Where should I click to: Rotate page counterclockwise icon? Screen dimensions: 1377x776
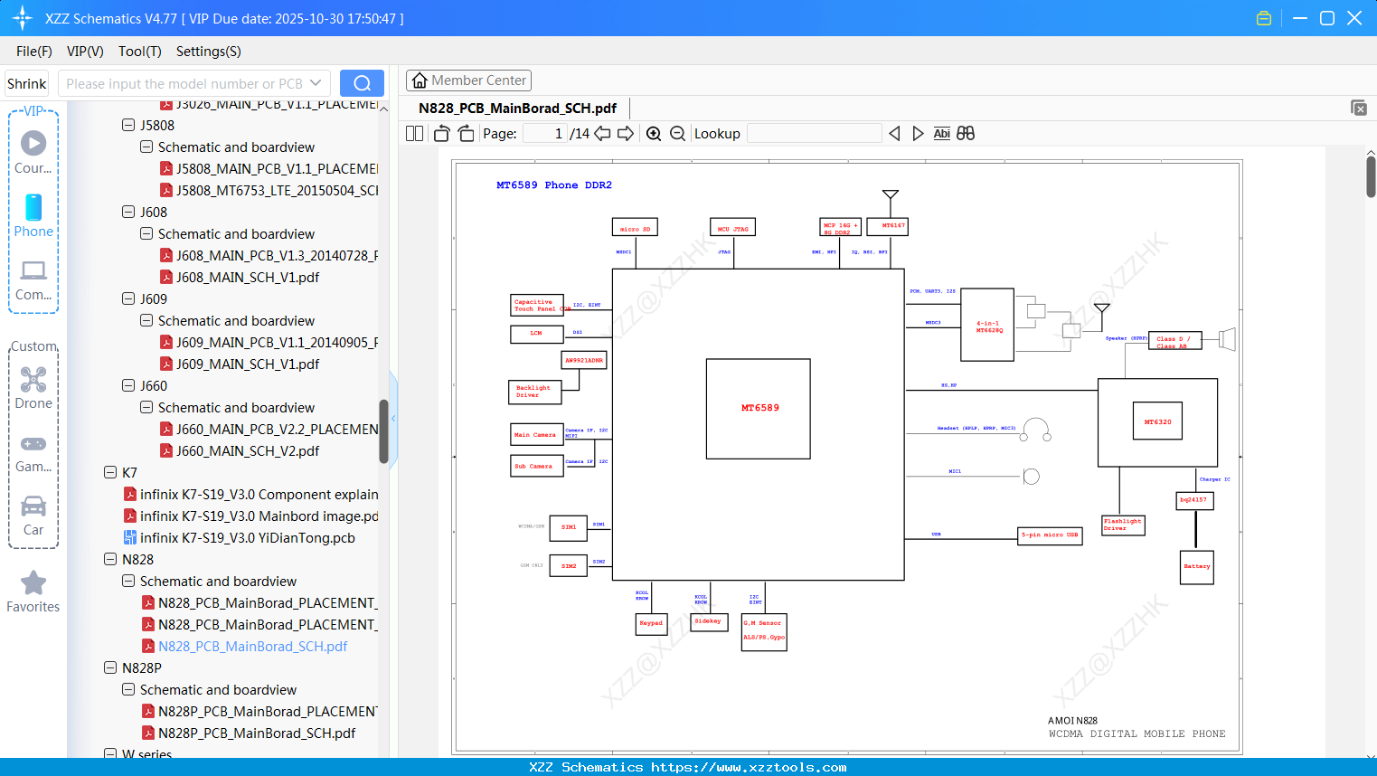point(442,134)
